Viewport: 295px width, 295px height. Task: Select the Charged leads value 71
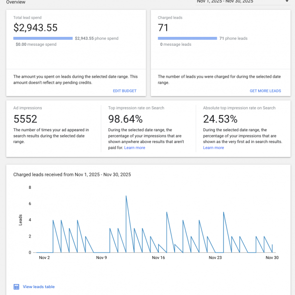[163, 28]
